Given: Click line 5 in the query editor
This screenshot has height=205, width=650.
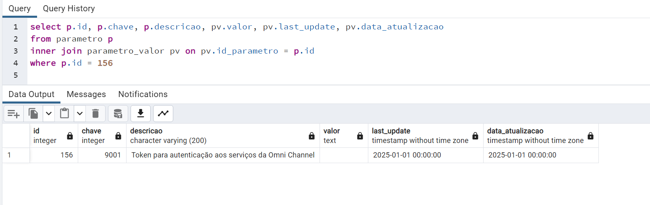Looking at the screenshot, I should coord(161,75).
